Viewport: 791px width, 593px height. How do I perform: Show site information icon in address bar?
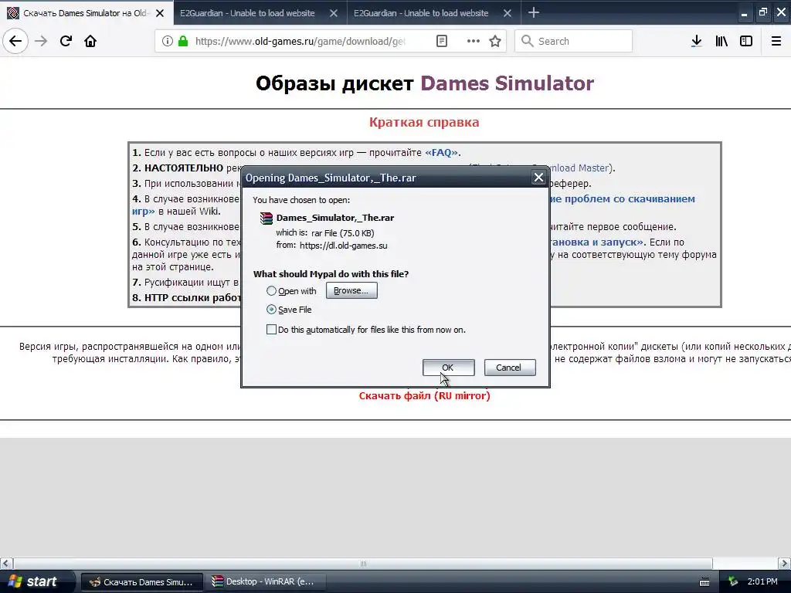click(168, 41)
